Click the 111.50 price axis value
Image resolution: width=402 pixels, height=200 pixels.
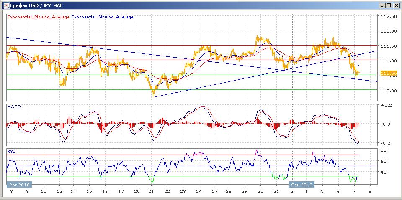[x=389, y=46]
